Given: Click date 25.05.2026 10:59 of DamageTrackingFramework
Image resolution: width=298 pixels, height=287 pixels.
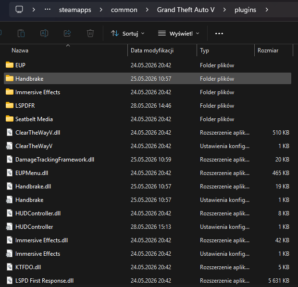Looking at the screenshot, I should pyautogui.click(x=151, y=160).
